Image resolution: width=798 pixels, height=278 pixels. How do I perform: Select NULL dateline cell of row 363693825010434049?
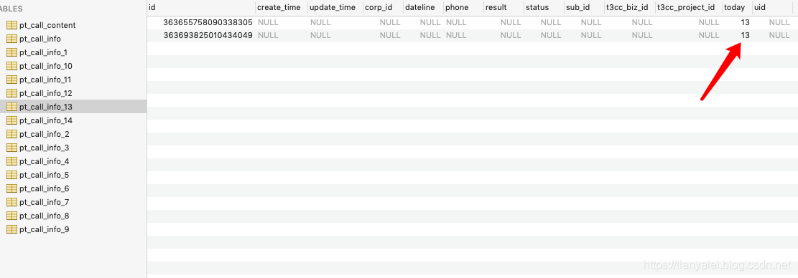coord(430,36)
